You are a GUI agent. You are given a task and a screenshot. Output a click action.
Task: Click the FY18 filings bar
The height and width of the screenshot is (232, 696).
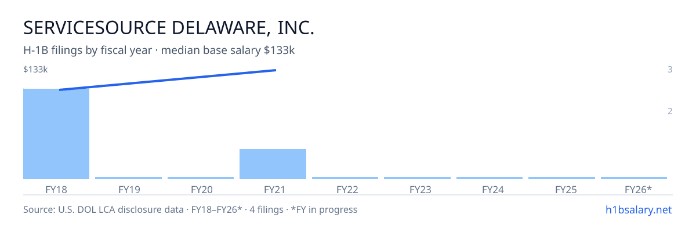(x=56, y=134)
